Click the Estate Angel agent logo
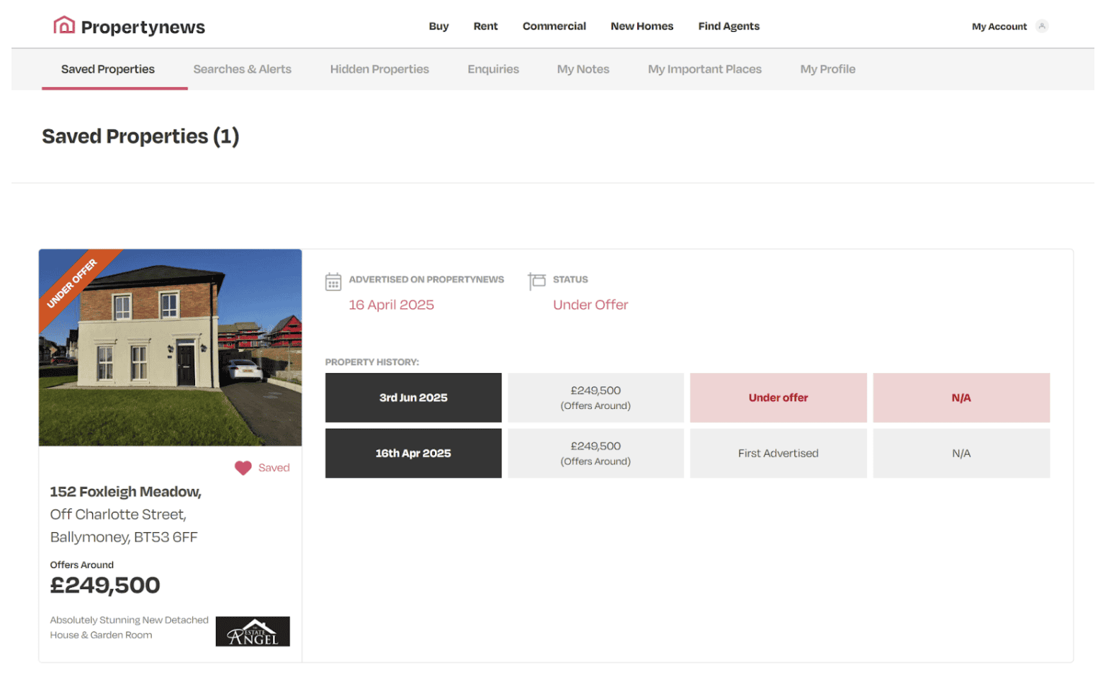1098x684 pixels. click(253, 631)
